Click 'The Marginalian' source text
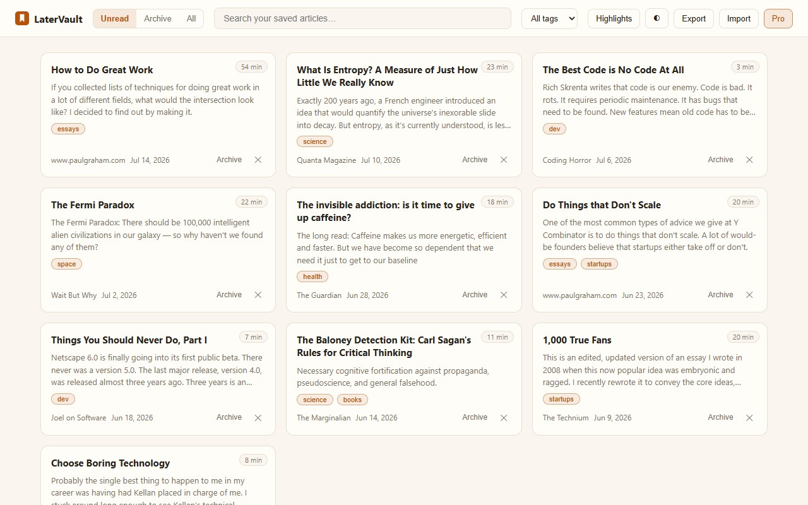The height and width of the screenshot is (505, 808). pos(323,418)
